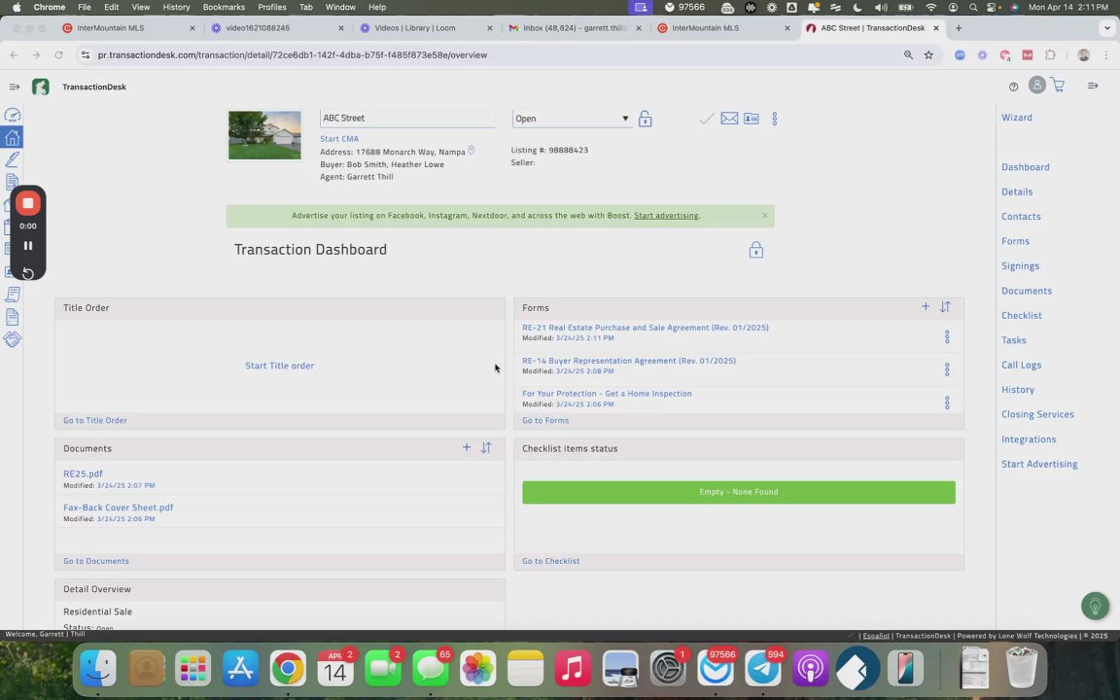The image size is (1120, 700).
Task: Click the TransactionDesk logo icon
Action: (41, 87)
